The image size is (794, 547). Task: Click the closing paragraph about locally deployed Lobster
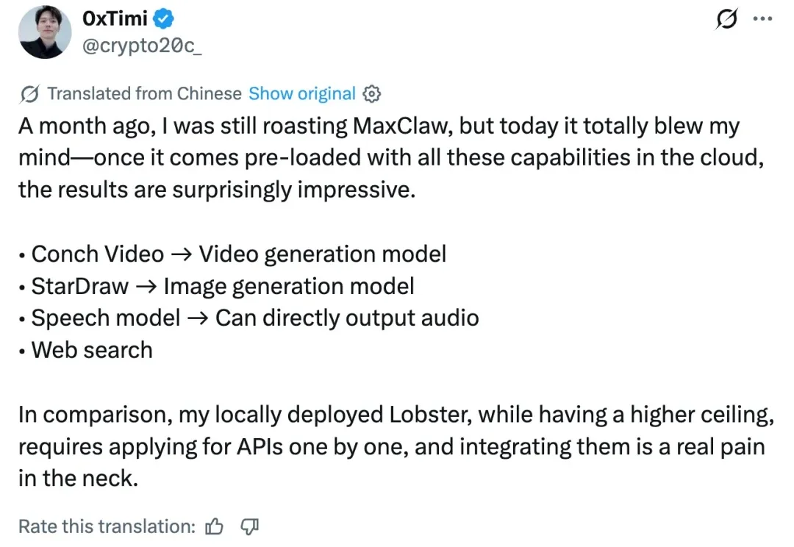point(393,446)
